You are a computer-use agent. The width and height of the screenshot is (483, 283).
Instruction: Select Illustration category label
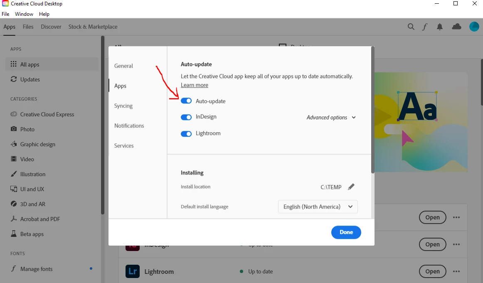tap(33, 174)
